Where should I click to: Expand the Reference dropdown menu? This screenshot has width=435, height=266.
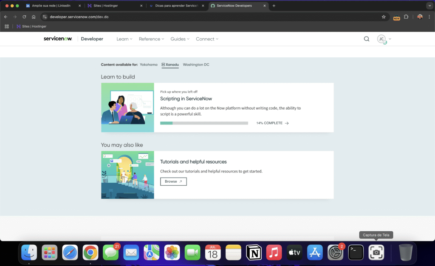(x=152, y=39)
